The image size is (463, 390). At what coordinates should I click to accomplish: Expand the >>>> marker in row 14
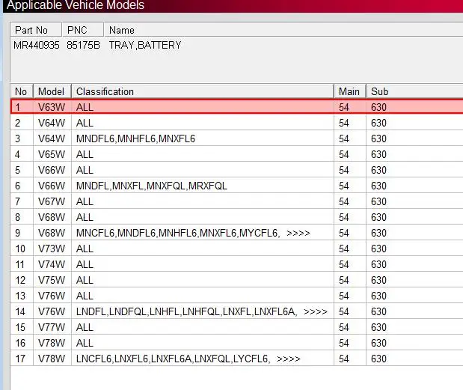pos(316,311)
